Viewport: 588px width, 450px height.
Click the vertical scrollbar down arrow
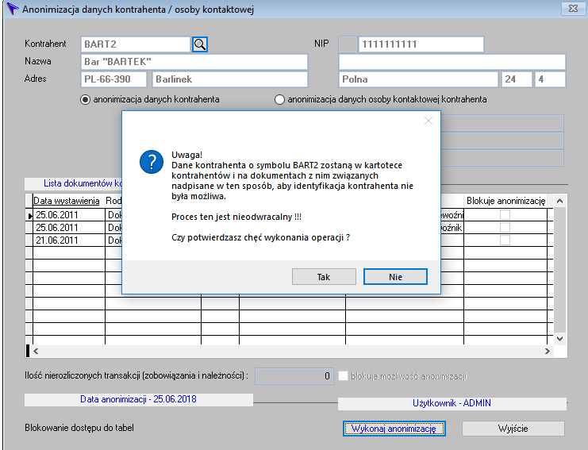pyautogui.click(x=560, y=338)
